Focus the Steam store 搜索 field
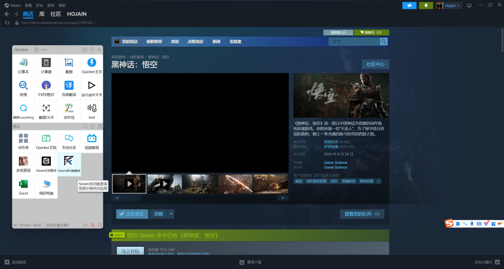The width and height of the screenshot is (504, 269). 354,42
